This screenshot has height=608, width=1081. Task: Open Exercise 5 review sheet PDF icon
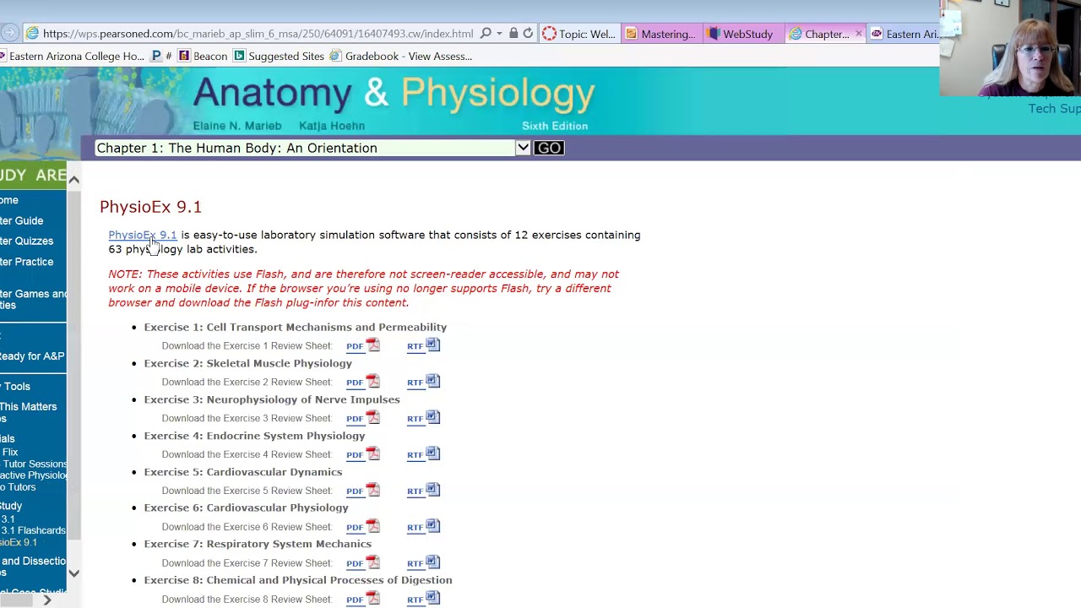[372, 490]
